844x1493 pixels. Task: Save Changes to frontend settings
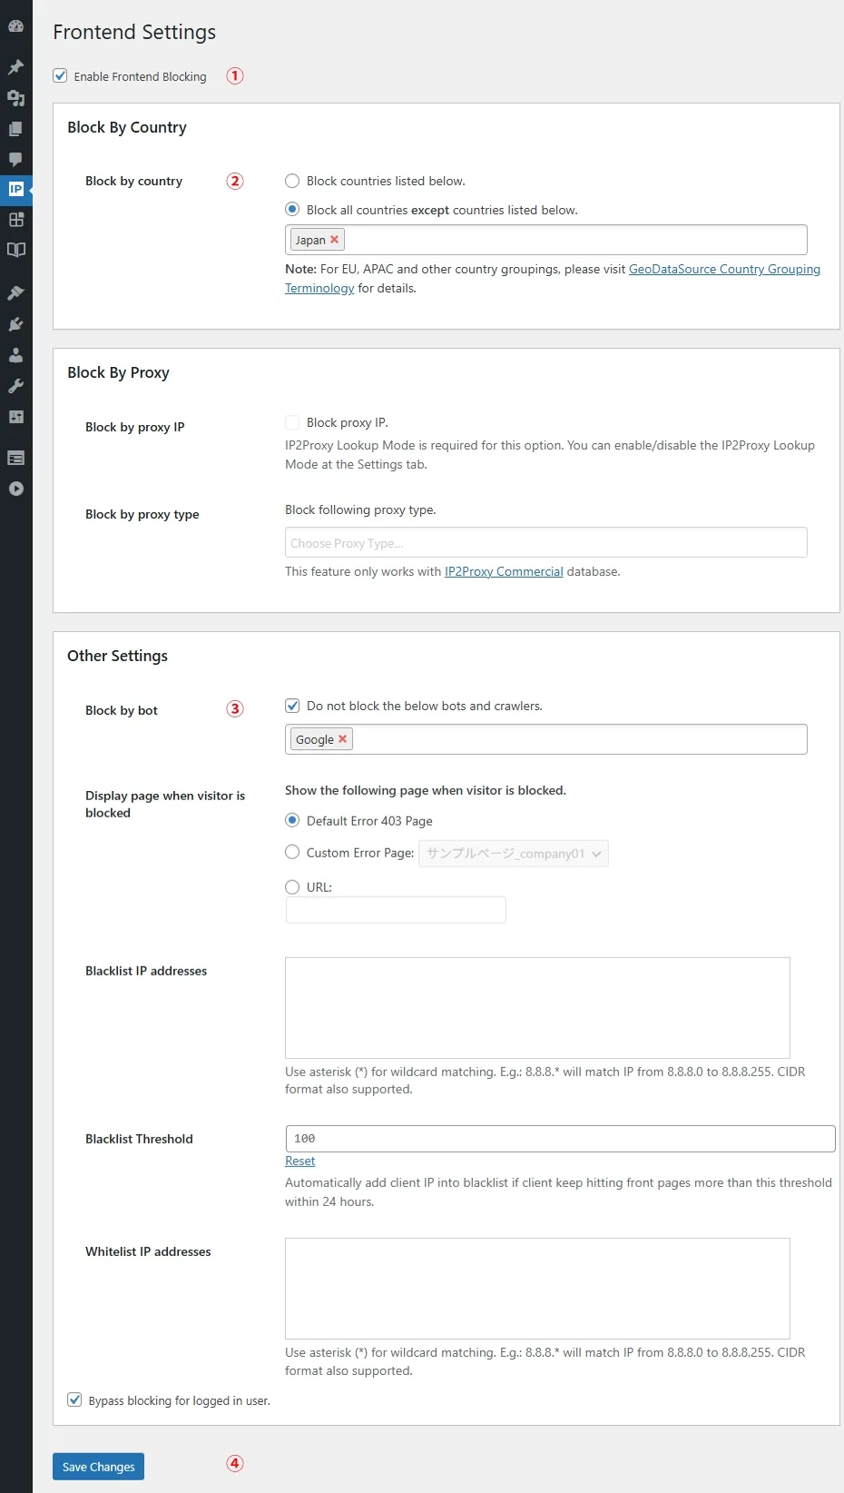click(x=98, y=1467)
